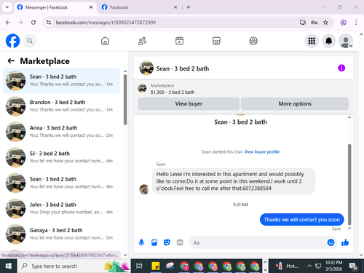
Task: Choose a sticker icon in composer
Action: 167,242
